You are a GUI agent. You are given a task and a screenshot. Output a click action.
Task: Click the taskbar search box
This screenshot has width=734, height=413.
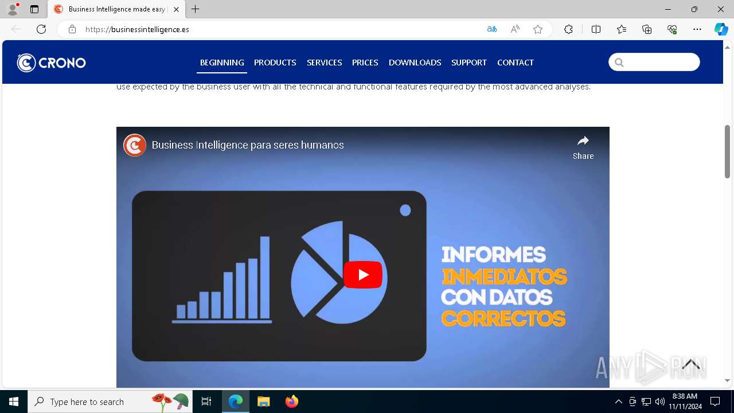point(109,402)
